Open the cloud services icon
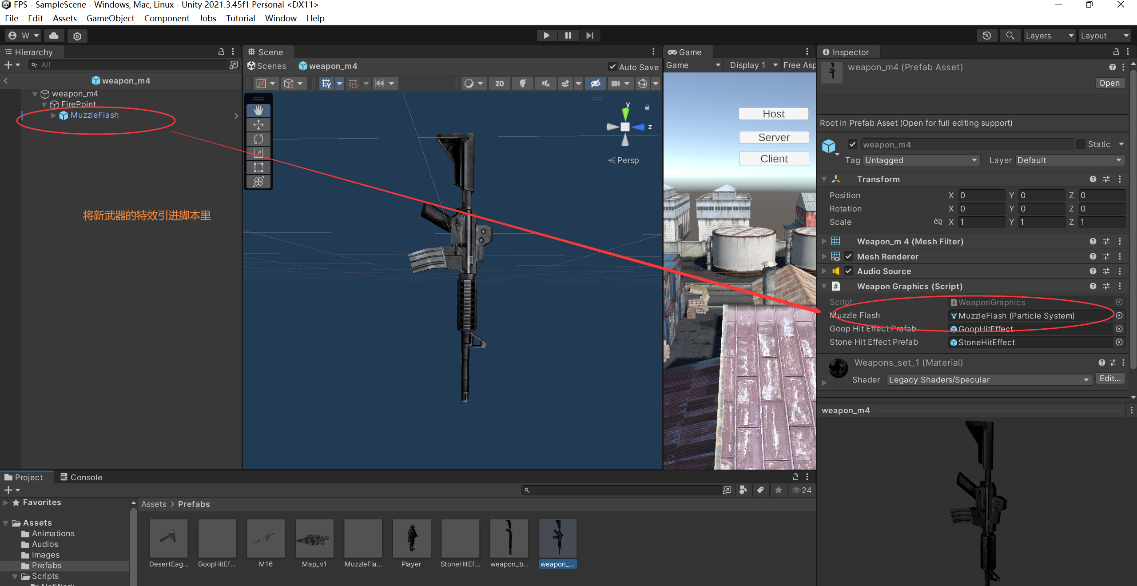 pos(54,36)
